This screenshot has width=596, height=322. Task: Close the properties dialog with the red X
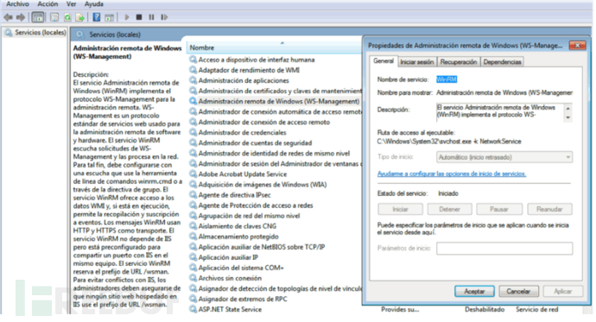coord(577,46)
